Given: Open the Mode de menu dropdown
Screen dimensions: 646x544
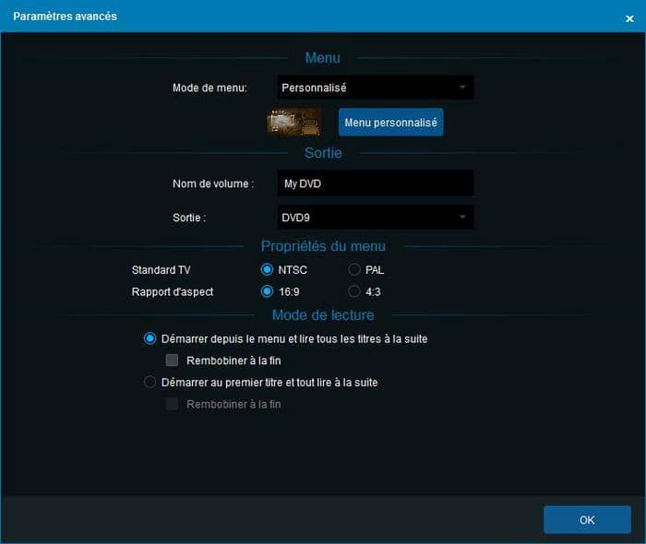Looking at the screenshot, I should coord(376,88).
